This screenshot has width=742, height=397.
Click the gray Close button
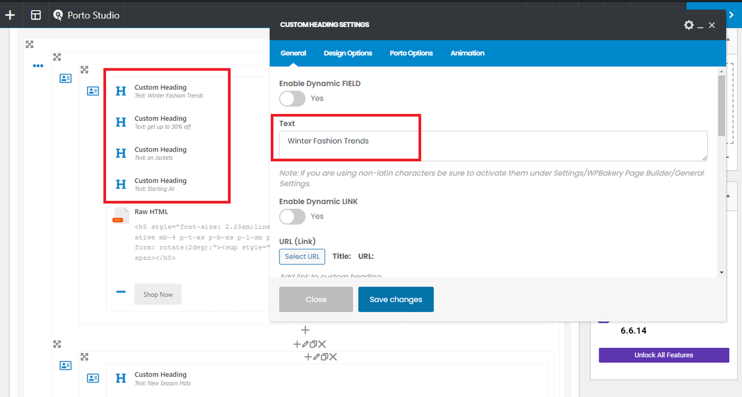[x=316, y=299]
